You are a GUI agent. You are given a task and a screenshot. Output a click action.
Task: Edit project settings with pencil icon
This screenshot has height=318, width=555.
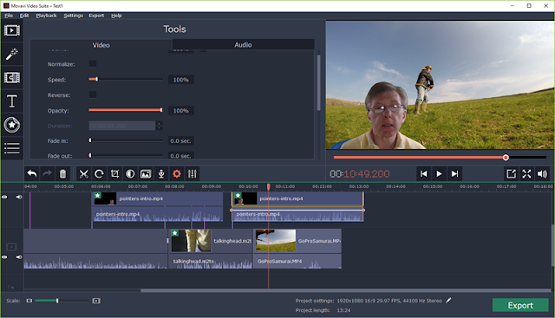pyautogui.click(x=448, y=301)
